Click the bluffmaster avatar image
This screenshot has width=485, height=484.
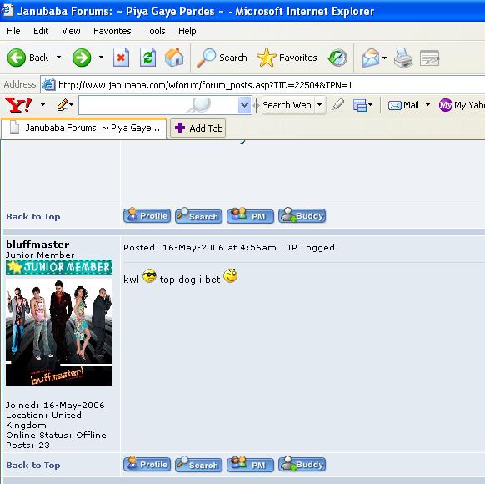(x=59, y=331)
